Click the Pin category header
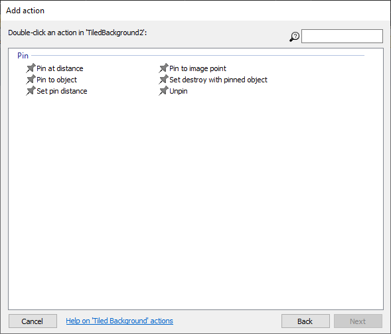This screenshot has height=334, width=391. coord(23,55)
